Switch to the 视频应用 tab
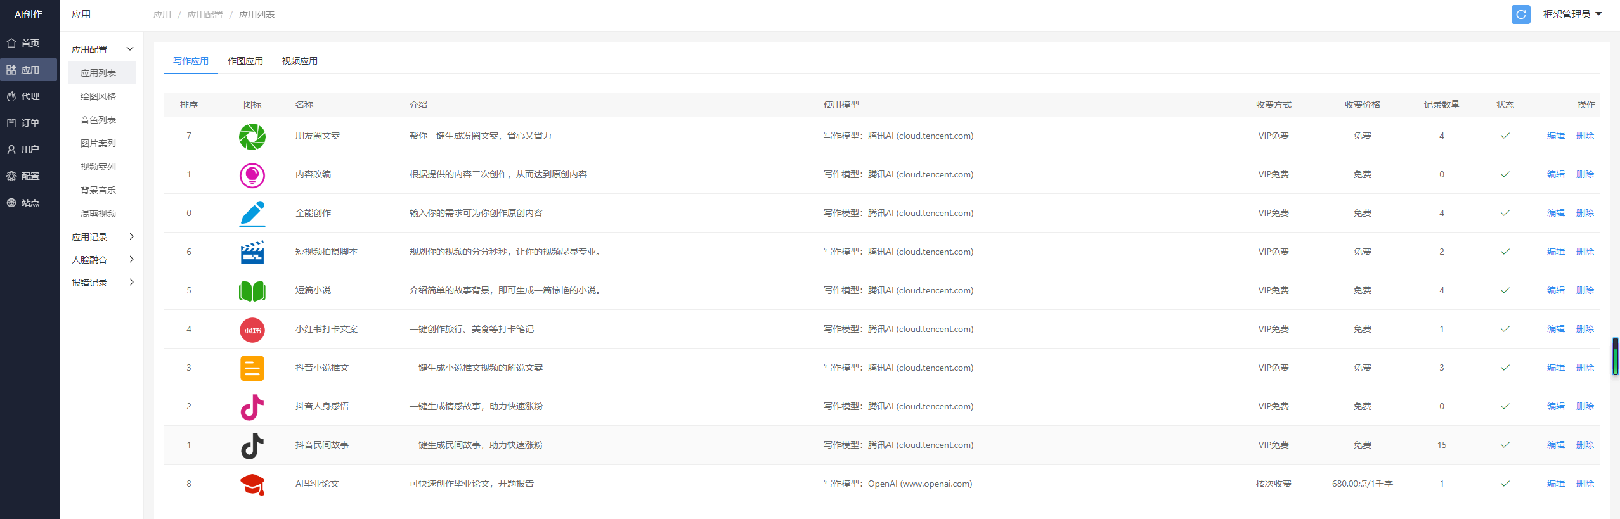 [x=299, y=61]
